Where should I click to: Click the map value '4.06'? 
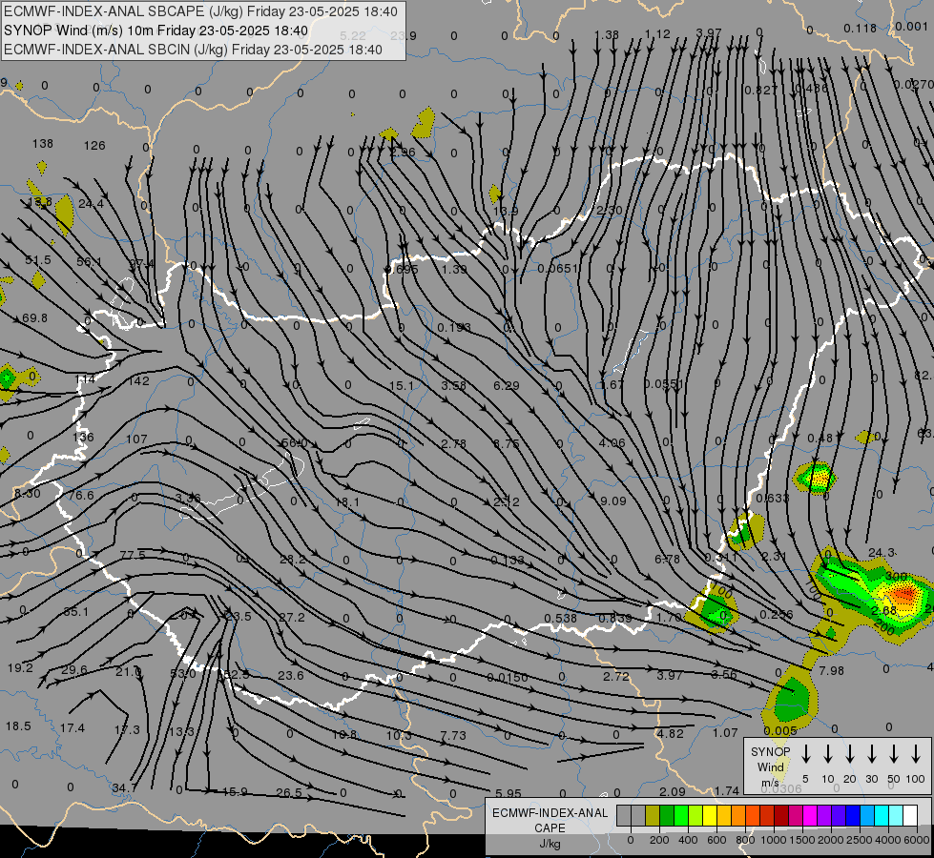coord(612,443)
